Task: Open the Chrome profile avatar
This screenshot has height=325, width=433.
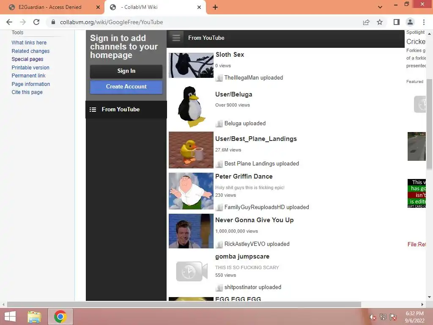Action: tap(410, 22)
